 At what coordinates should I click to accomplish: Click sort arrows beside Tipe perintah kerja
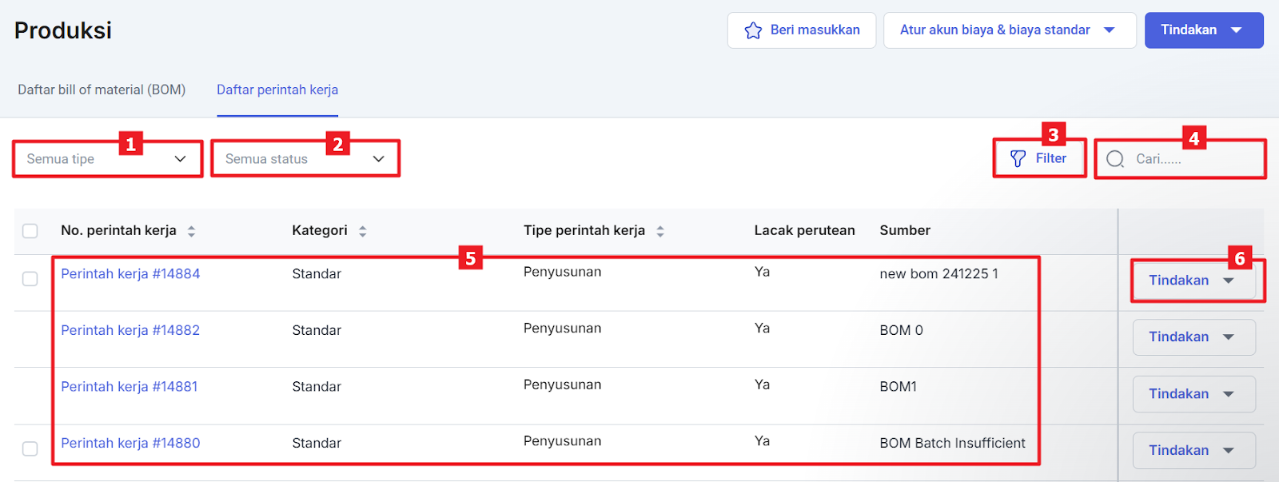(x=660, y=231)
